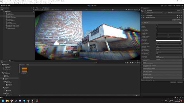
Task: Select MediumFlames in the Hierarchy
Action: point(11,18)
